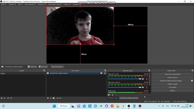Open WhatsApp from the taskbar
This screenshot has height=109, width=194.
[x=101, y=106]
